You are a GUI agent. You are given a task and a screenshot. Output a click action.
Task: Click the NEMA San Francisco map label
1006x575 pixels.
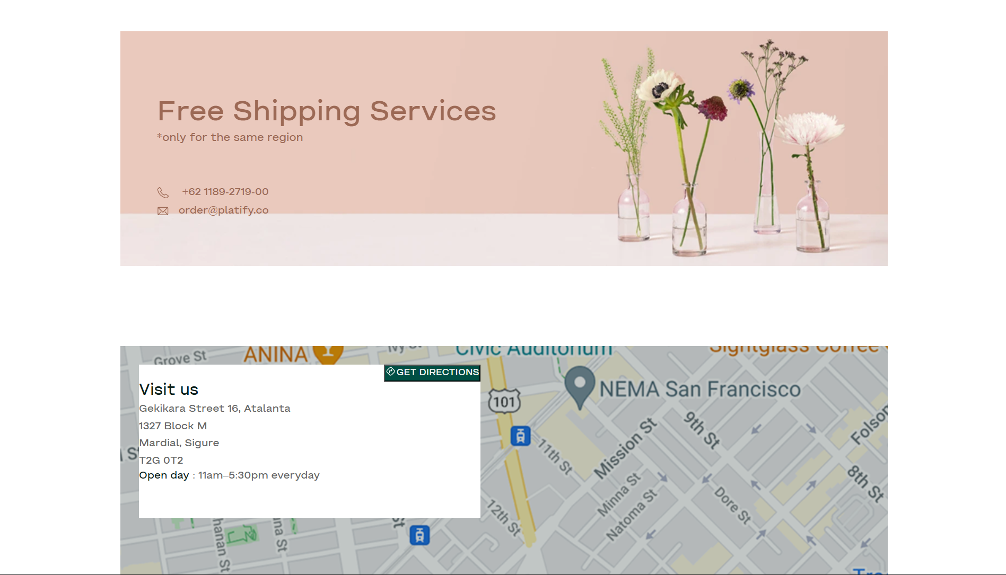[x=700, y=390]
